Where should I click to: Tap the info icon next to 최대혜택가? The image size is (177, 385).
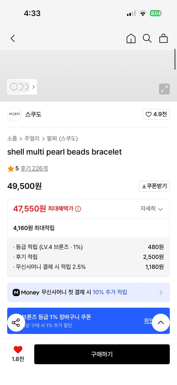click(x=78, y=209)
